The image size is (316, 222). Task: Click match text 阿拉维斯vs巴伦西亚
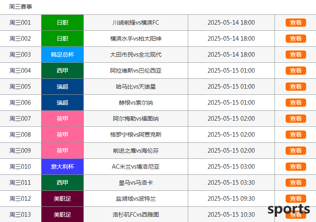click(136, 71)
